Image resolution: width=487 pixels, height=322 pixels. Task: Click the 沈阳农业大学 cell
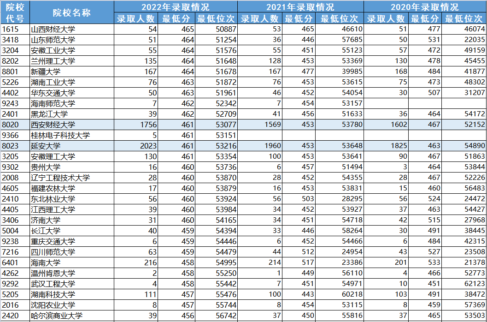point(72,305)
